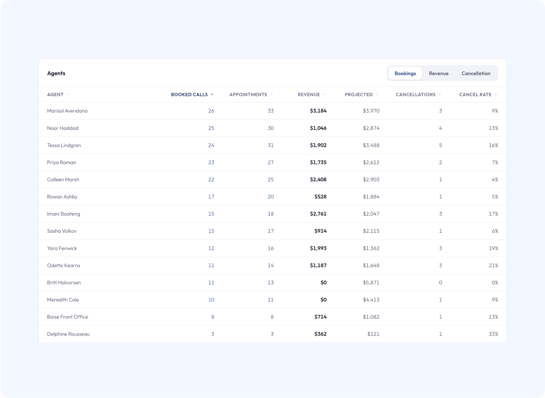Select the 0% cancel rate cell
The width and height of the screenshot is (545, 398).
[495, 283]
